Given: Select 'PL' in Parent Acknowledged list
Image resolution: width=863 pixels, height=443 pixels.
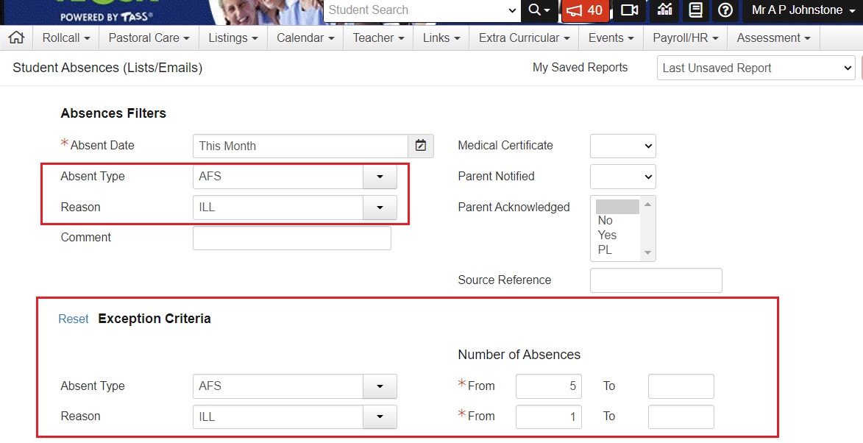Looking at the screenshot, I should 605,250.
